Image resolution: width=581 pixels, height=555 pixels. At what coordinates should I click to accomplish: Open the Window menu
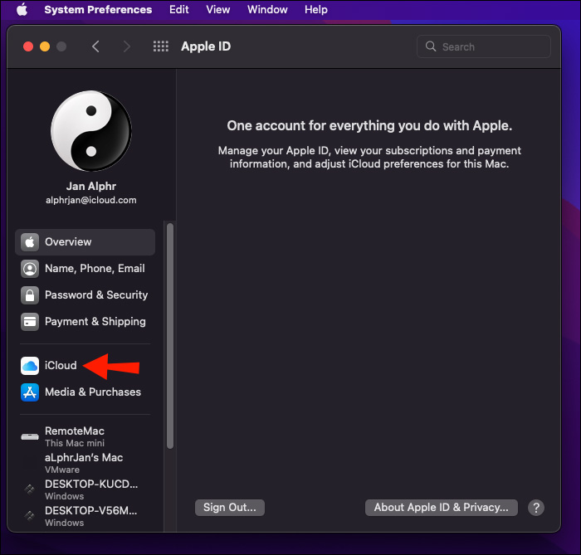click(x=267, y=10)
